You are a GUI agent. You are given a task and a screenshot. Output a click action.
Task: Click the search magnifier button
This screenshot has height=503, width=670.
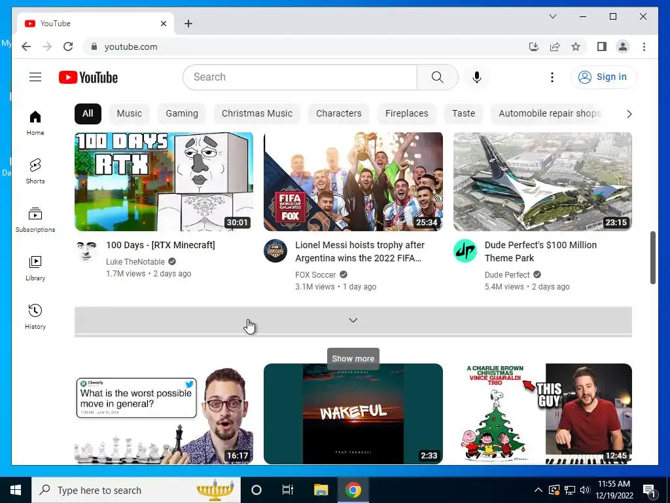pyautogui.click(x=437, y=77)
